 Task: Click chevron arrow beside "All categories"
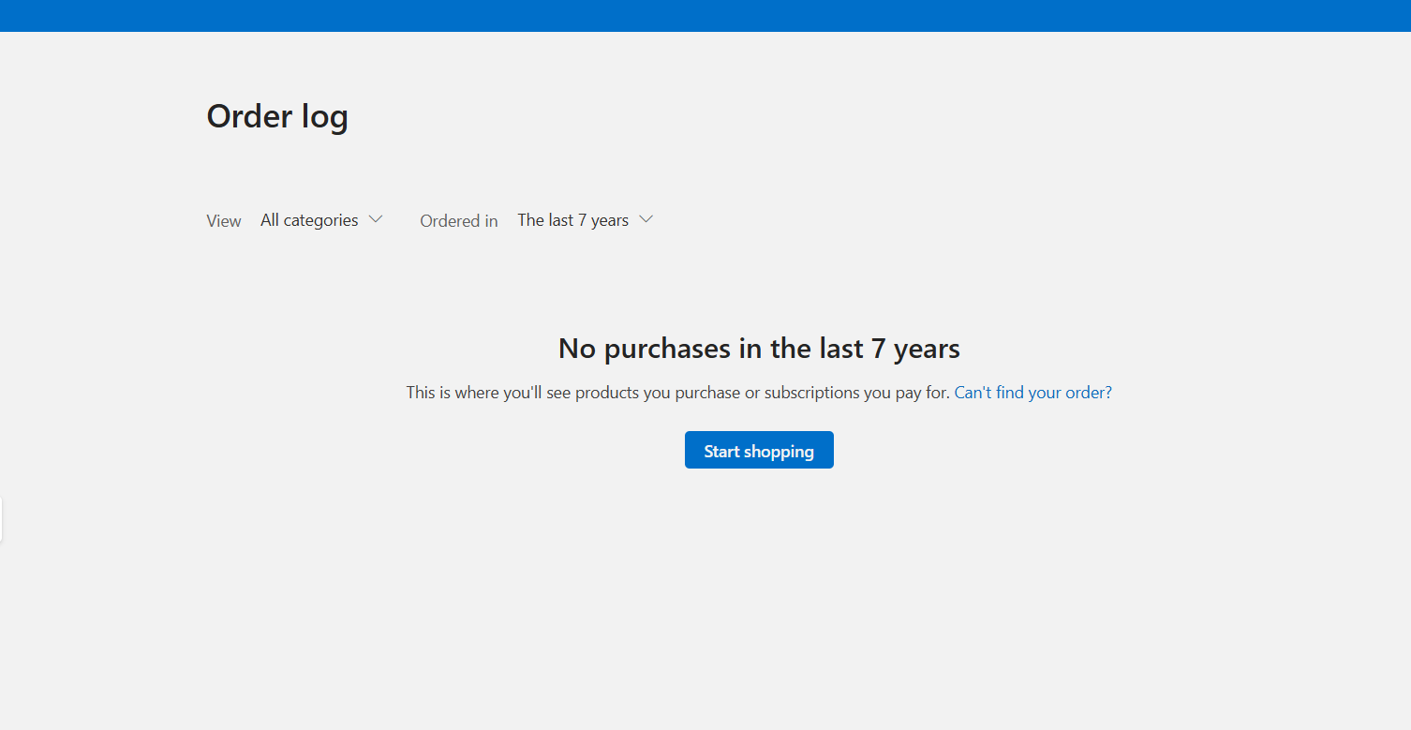(x=376, y=219)
